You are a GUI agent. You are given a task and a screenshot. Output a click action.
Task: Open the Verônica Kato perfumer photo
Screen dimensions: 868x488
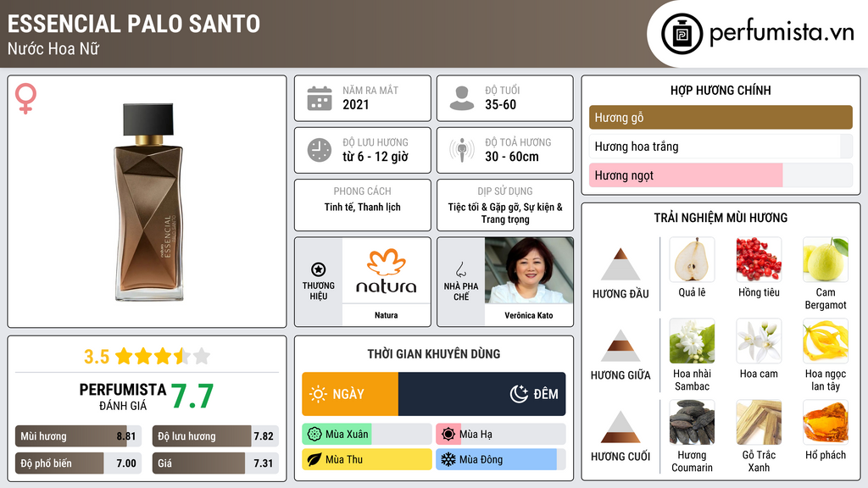coord(529,270)
